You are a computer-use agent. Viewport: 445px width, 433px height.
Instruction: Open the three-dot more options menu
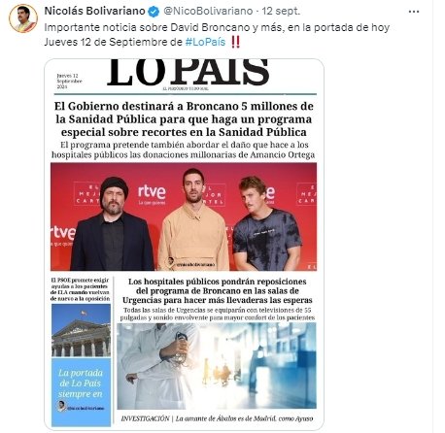click(414, 12)
